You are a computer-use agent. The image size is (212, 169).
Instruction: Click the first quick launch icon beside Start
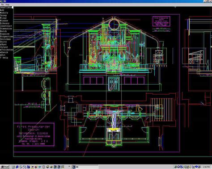pyautogui.click(x=13, y=167)
